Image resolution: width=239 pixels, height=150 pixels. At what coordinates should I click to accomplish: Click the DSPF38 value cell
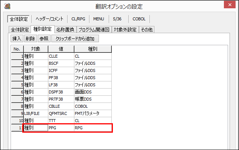(x=61, y=92)
